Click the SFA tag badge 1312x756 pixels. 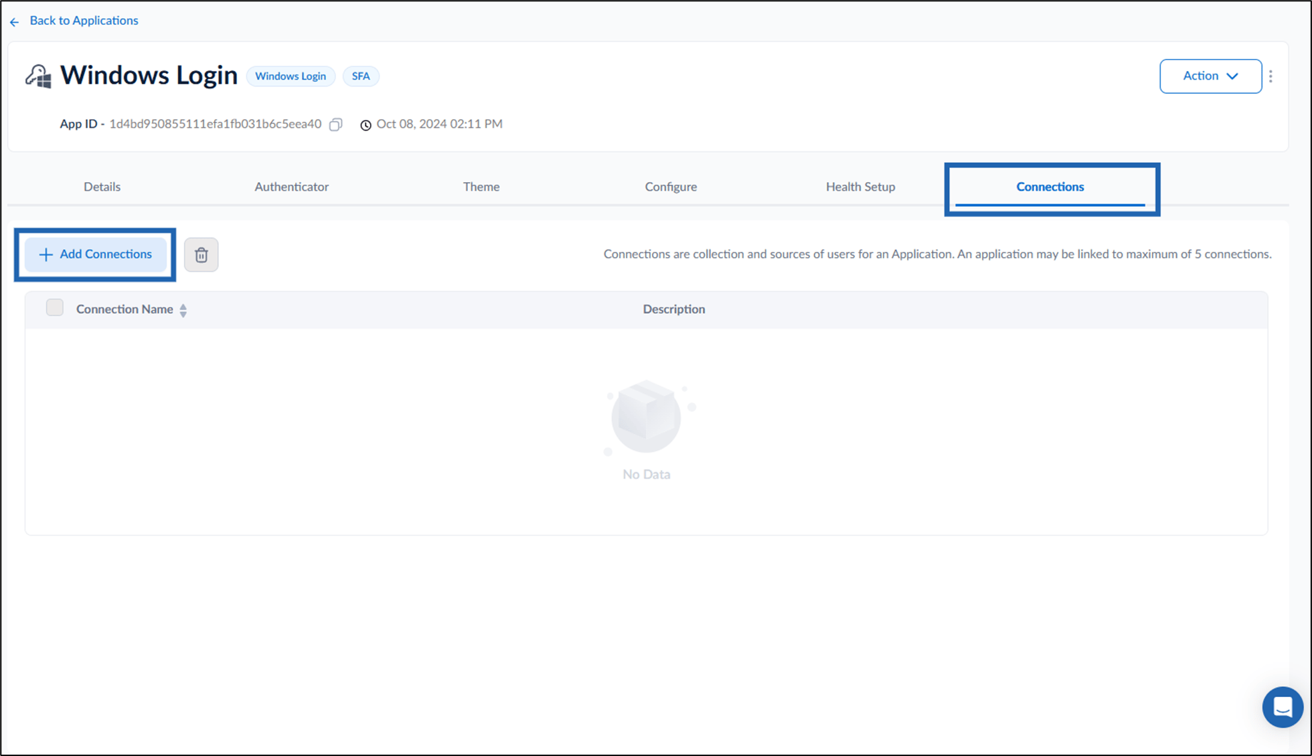click(x=361, y=76)
